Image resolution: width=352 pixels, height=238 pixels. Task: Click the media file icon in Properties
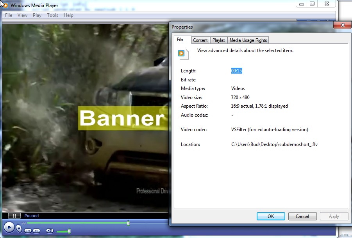pos(183,54)
